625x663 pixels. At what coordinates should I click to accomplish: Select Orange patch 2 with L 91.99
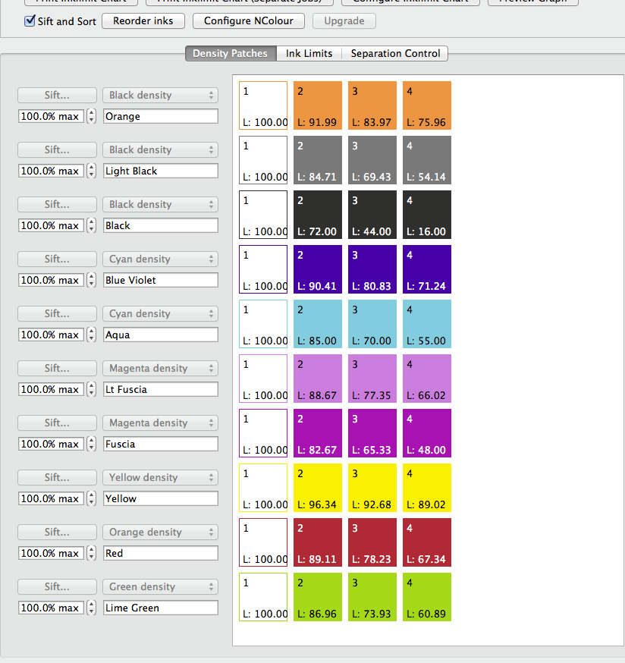[x=318, y=105]
